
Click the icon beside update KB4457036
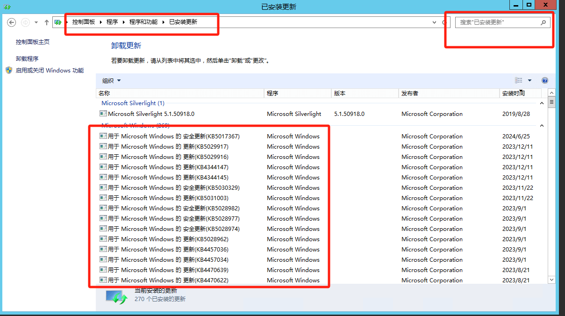click(x=103, y=249)
